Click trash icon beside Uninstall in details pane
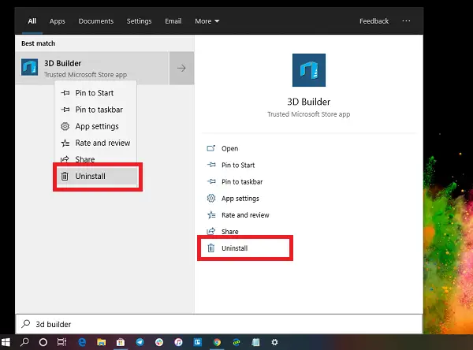 tap(211, 248)
